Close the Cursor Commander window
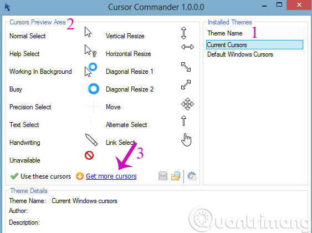 [x=299, y=5]
